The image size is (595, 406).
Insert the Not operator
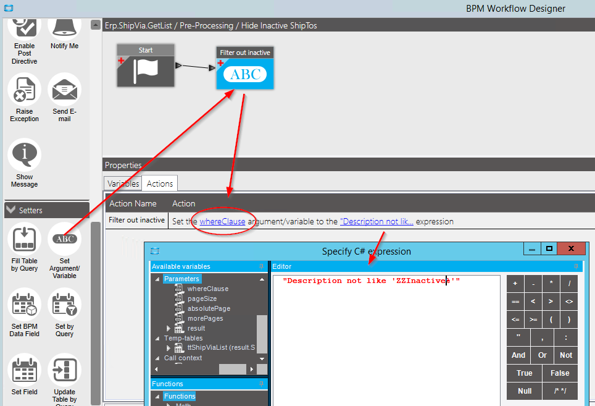point(566,355)
